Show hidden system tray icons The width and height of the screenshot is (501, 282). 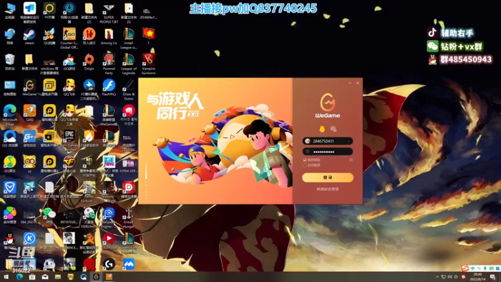[437, 277]
